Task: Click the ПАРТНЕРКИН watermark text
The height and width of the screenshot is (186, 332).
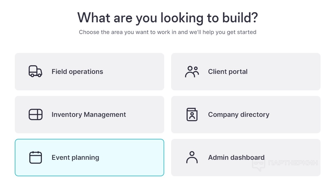Action: click(x=293, y=163)
